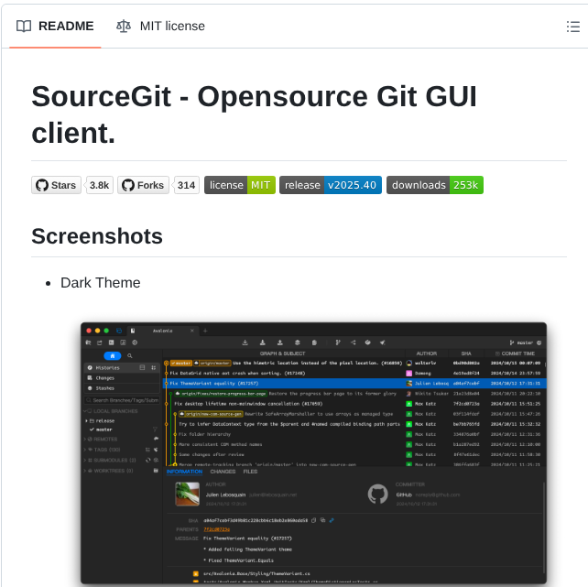Click the GitHub Stars badge button
The width and height of the screenshot is (588, 587).
56,185
